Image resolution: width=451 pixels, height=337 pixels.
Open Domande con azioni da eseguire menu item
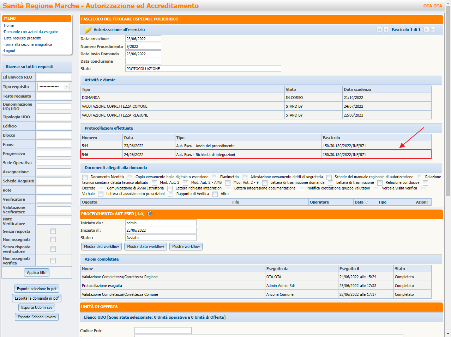(31, 32)
